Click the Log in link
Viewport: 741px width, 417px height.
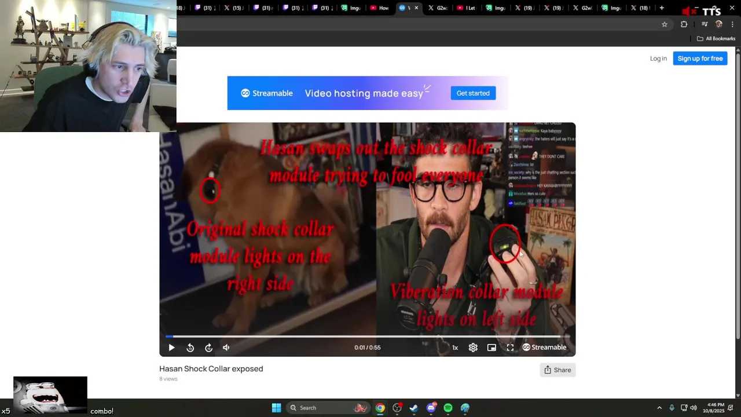coord(658,58)
